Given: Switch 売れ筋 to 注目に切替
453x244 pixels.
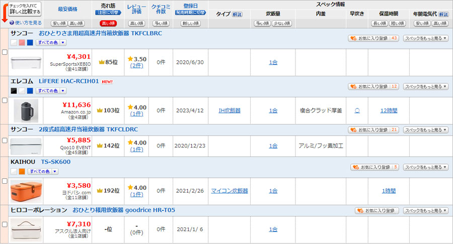Looking at the screenshot, I should pyautogui.click(x=108, y=13).
